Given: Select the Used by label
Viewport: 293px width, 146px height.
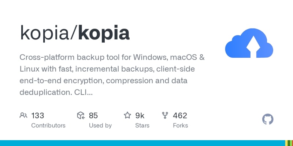Looking at the screenshot, I should click(100, 126).
